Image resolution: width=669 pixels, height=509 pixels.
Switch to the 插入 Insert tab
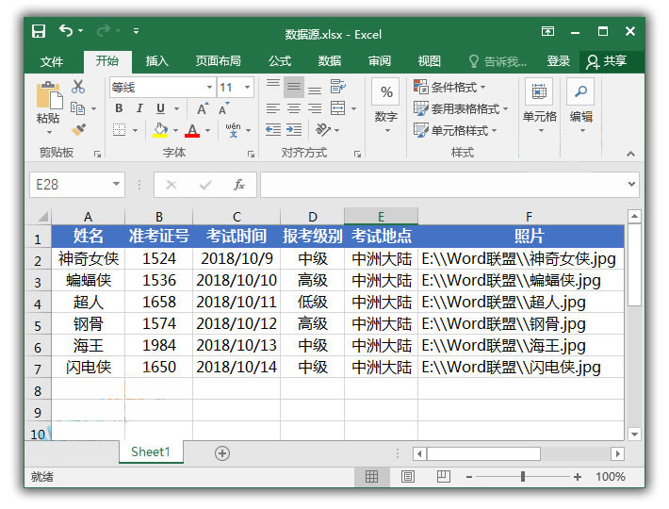(157, 61)
